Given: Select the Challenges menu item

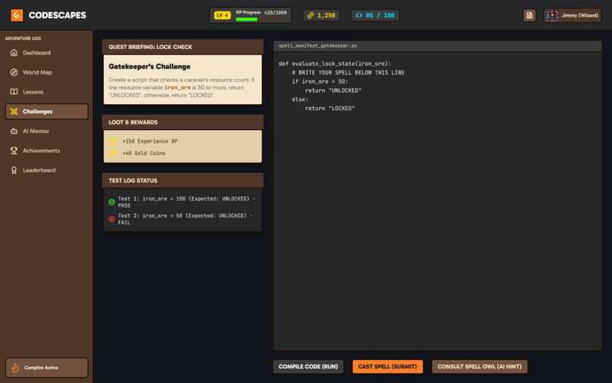Looking at the screenshot, I should (47, 112).
